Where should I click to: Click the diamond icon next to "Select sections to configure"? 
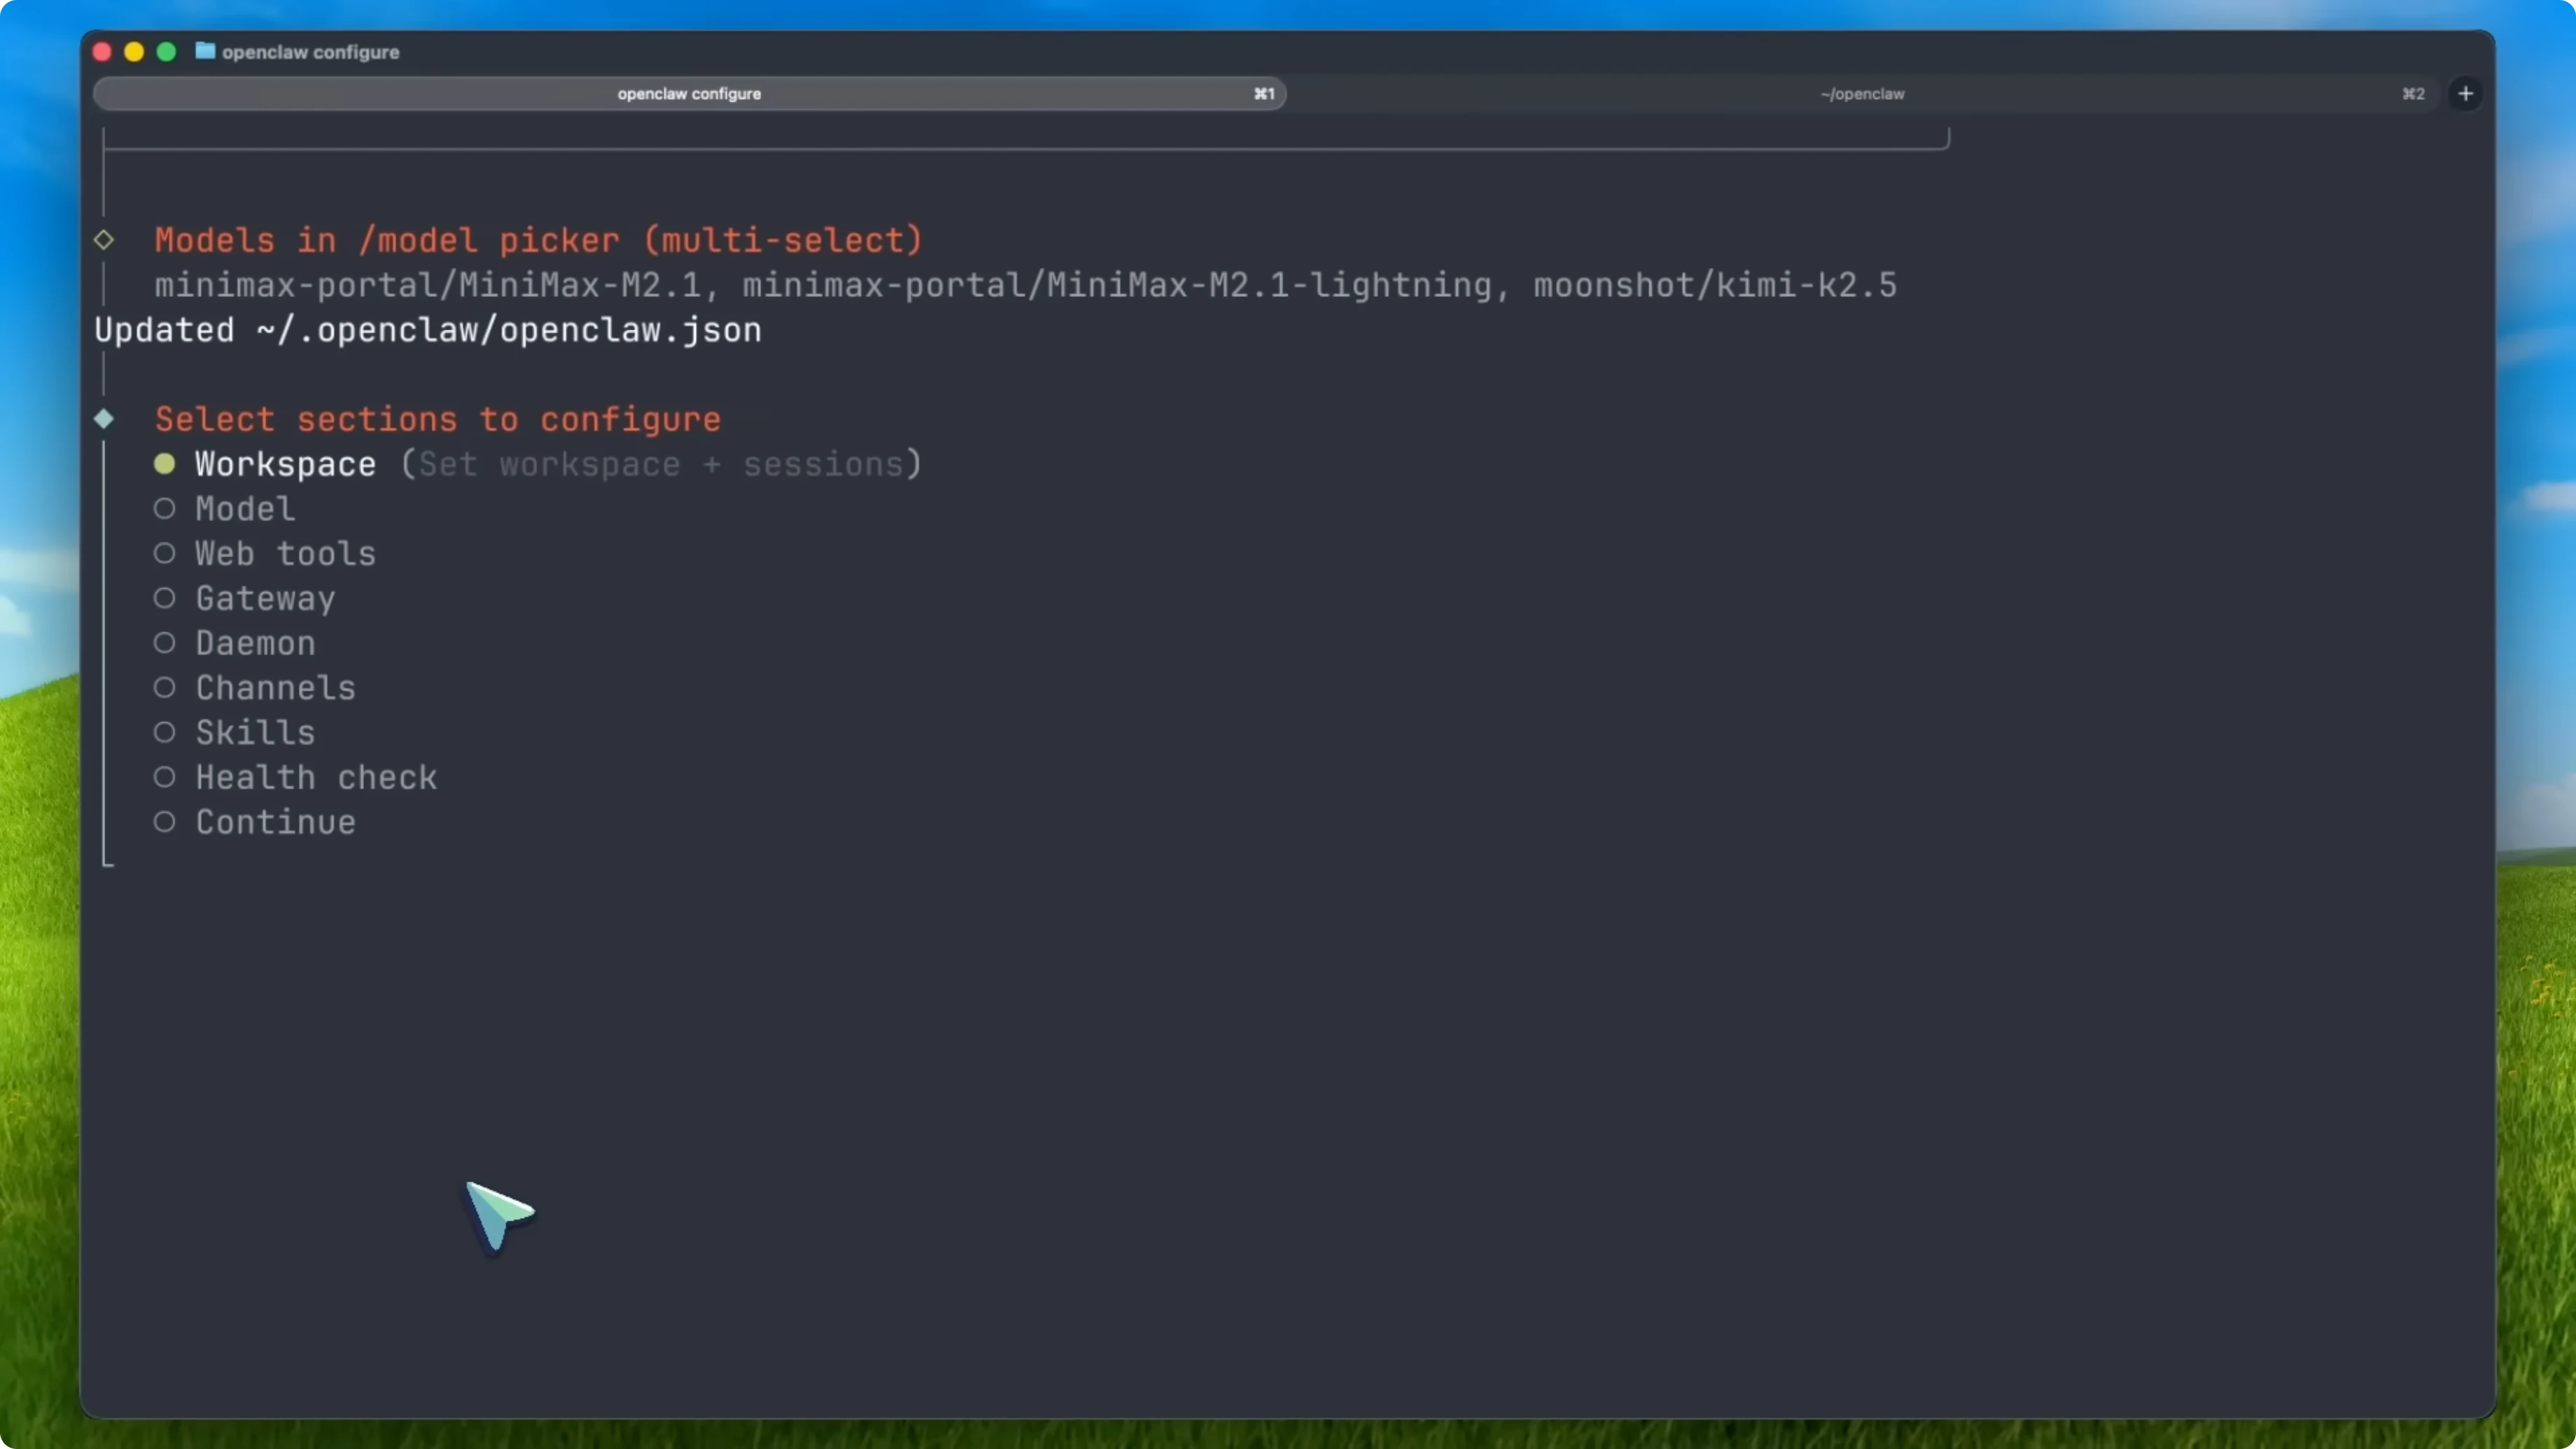click(x=104, y=419)
